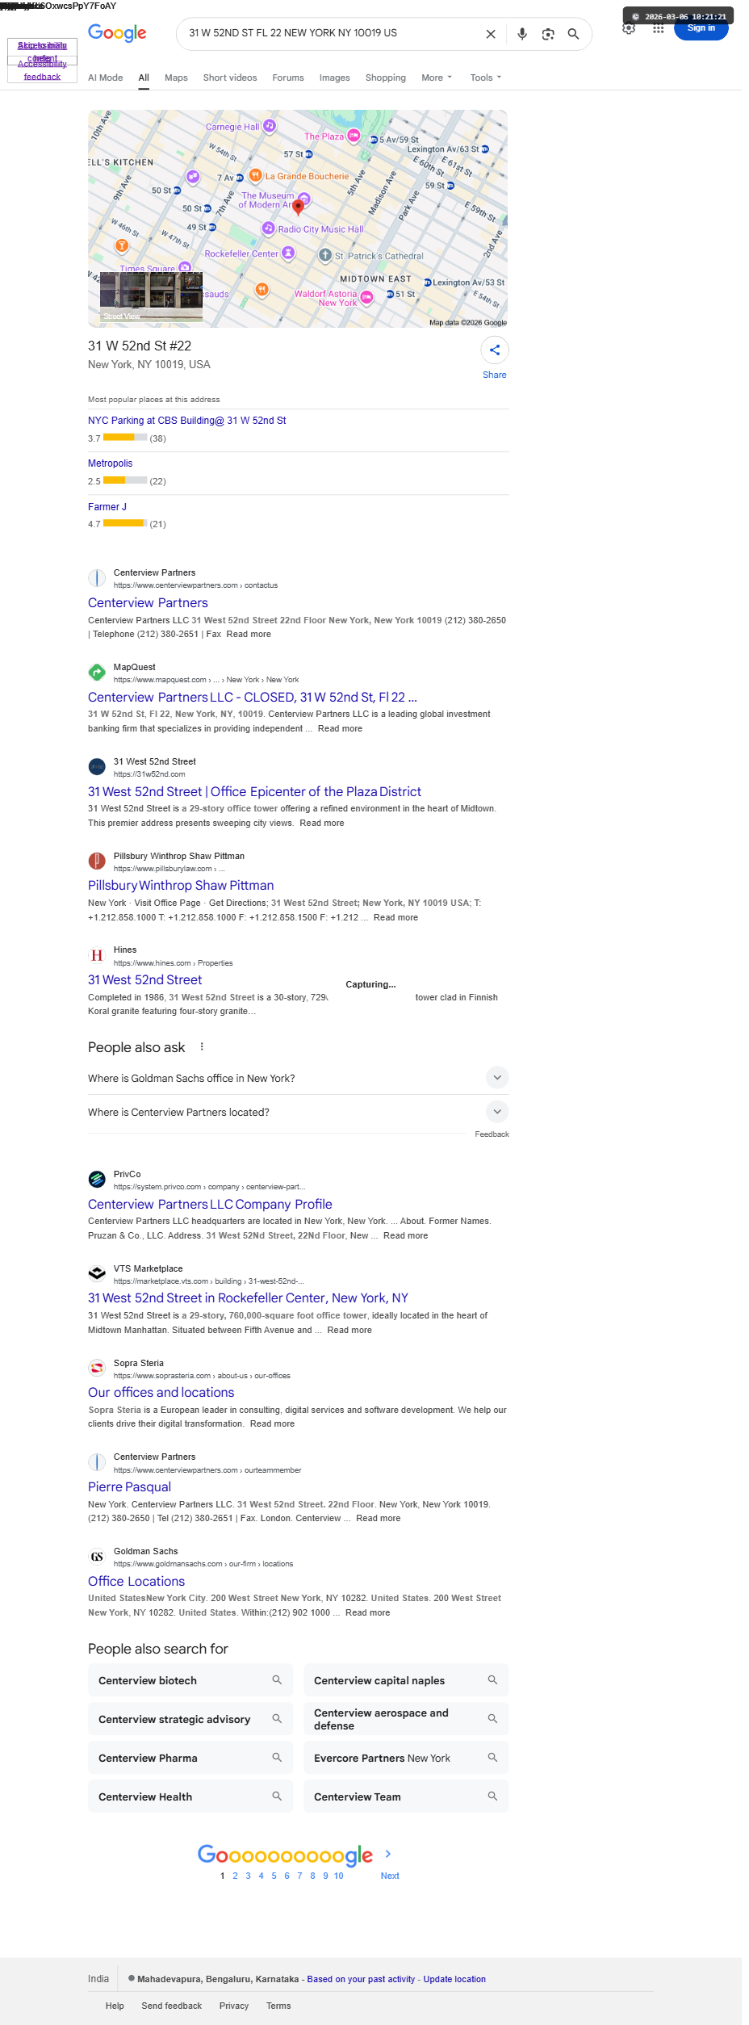
Task: Open NYC Parking at CBS Building link
Action: click(x=186, y=421)
